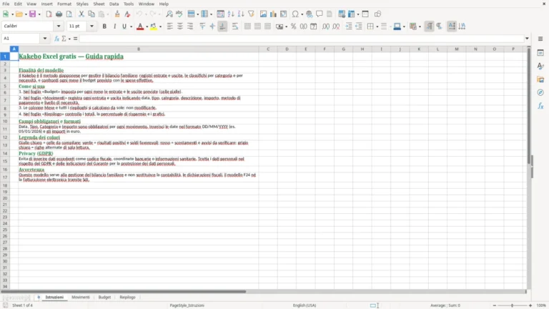This screenshot has height=309, width=549.
Task: Open the Background Color dropdown arrow
Action: pos(160,26)
